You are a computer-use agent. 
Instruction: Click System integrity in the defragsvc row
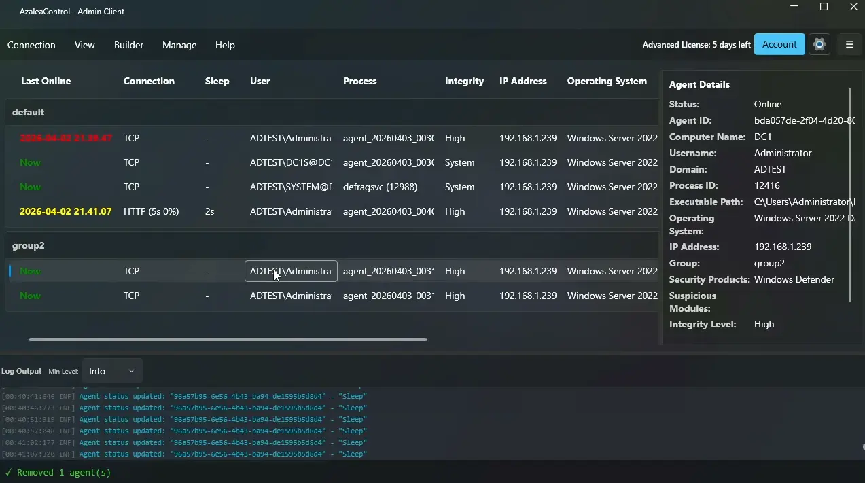coord(459,187)
